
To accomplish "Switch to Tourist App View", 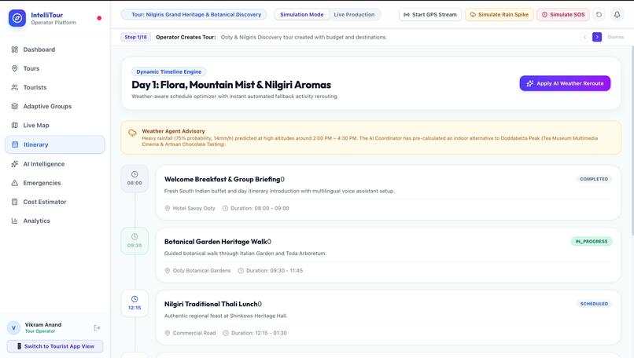I will (x=55, y=346).
